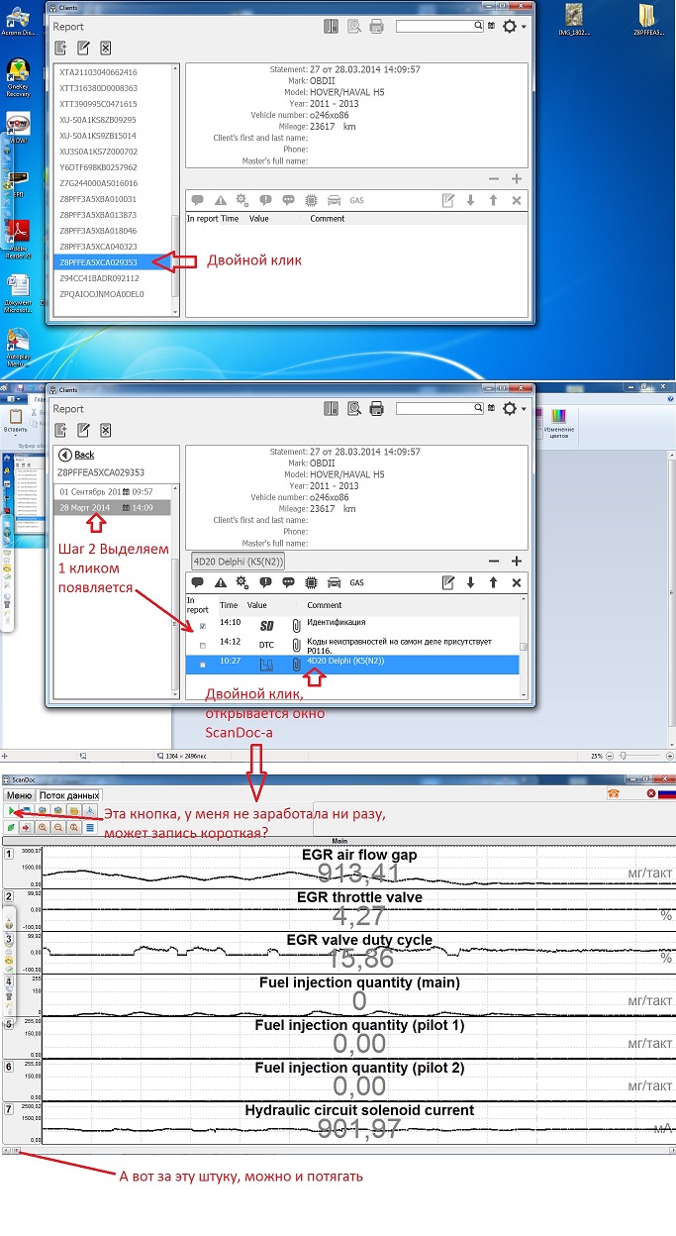This screenshot has height=1236, width=676.
Task: Click the printer icon in lower Clients window
Action: click(377, 408)
